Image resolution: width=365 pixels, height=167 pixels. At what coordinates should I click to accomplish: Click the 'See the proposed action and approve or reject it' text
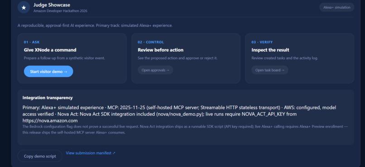[178, 58]
